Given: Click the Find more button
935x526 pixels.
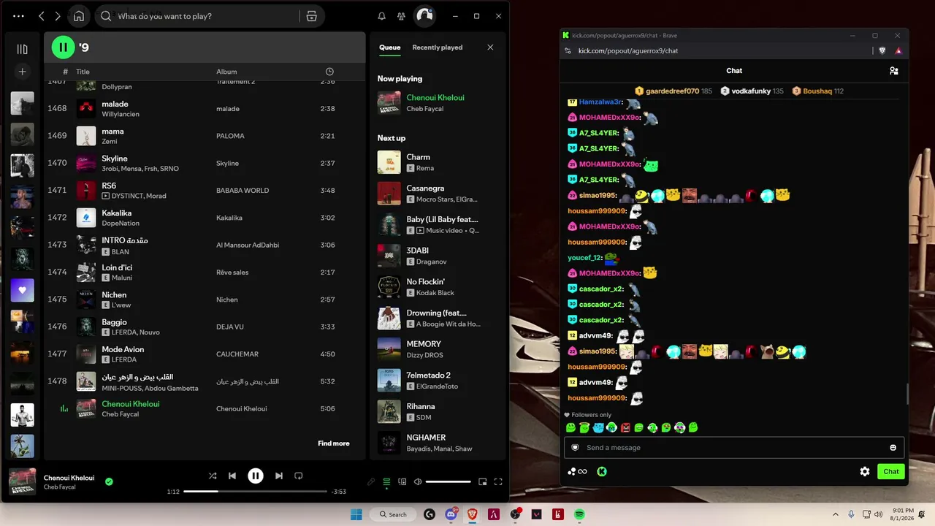Looking at the screenshot, I should (334, 443).
